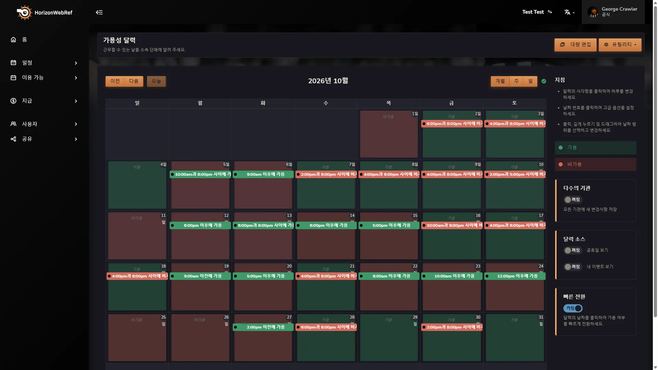Click the 9:00am 이후에 가용 event on the 6th
The height and width of the screenshot is (370, 658).
pyautogui.click(x=263, y=174)
